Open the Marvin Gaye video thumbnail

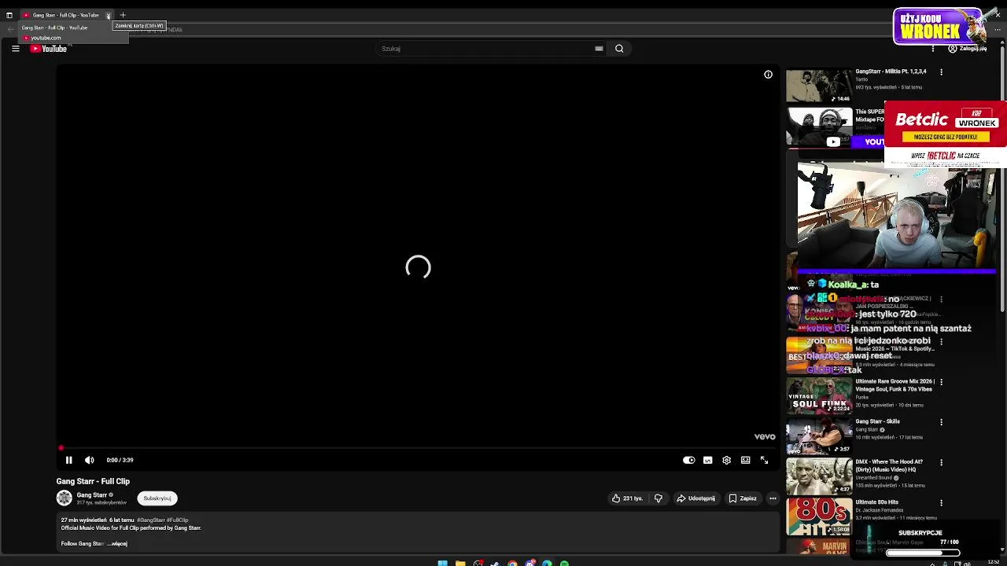click(819, 548)
